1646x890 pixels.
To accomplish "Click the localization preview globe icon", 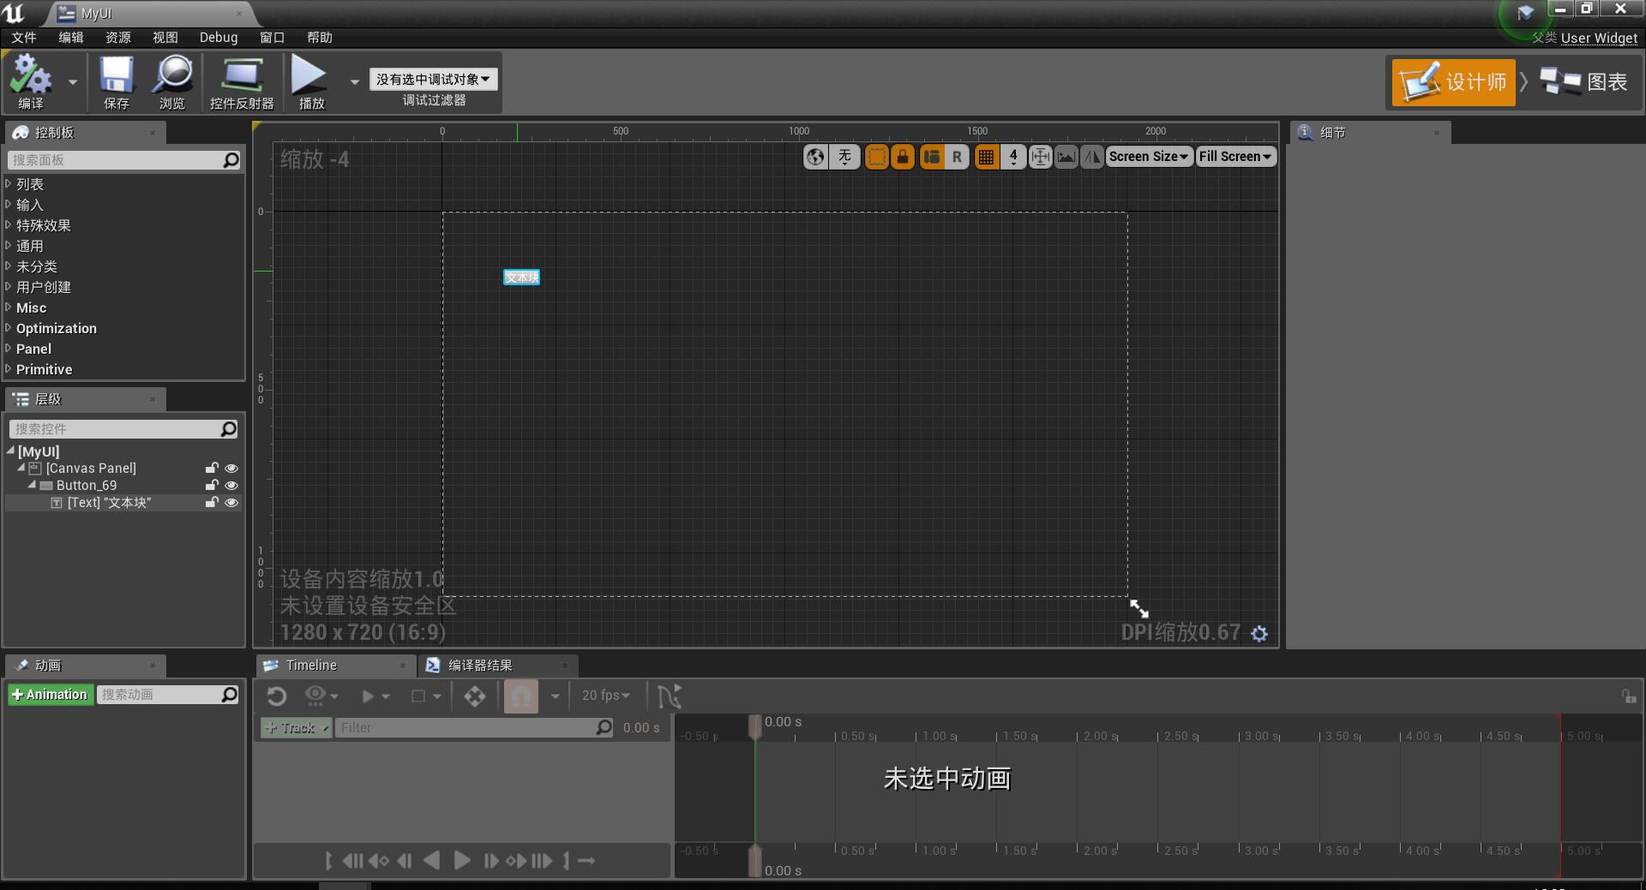I will pos(814,157).
